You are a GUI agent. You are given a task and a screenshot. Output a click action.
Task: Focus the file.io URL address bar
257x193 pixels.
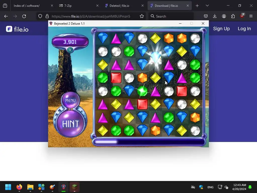[91, 16]
